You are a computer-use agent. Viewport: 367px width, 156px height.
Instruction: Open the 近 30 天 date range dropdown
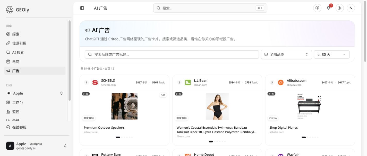click(332, 54)
